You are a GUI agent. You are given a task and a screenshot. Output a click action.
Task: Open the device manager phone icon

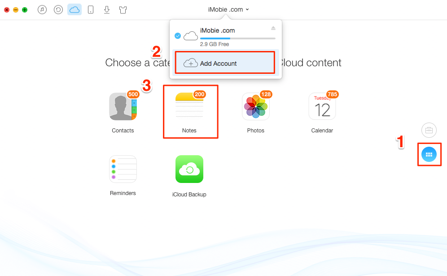pos(91,10)
